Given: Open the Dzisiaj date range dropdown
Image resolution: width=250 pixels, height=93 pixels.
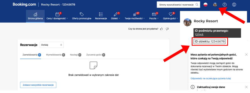Looking at the screenshot, I should pos(52,45).
